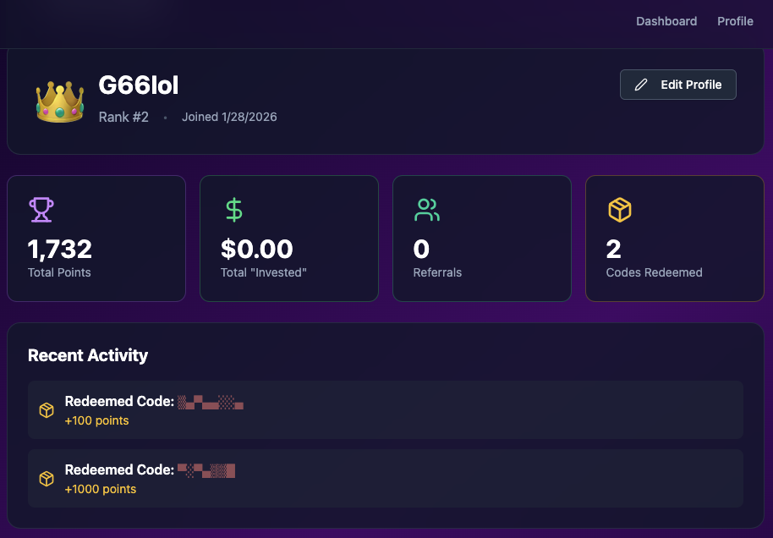Select the second Redeemed Code activity row
Image resolution: width=773 pixels, height=538 pixels.
pos(386,478)
